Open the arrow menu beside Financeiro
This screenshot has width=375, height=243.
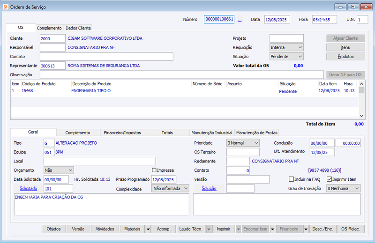point(306,229)
